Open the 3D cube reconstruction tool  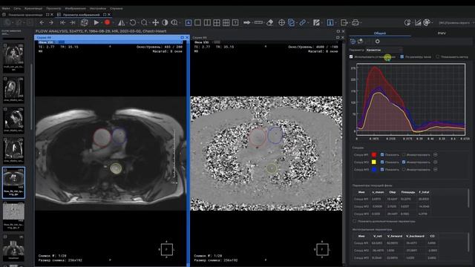84,23
